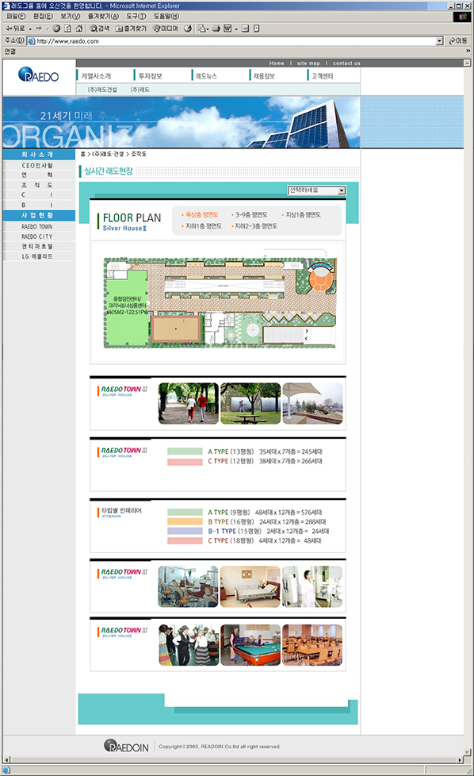The width and height of the screenshot is (474, 776).
Task: Click the Messenger toolbar icon
Action: pos(256,29)
